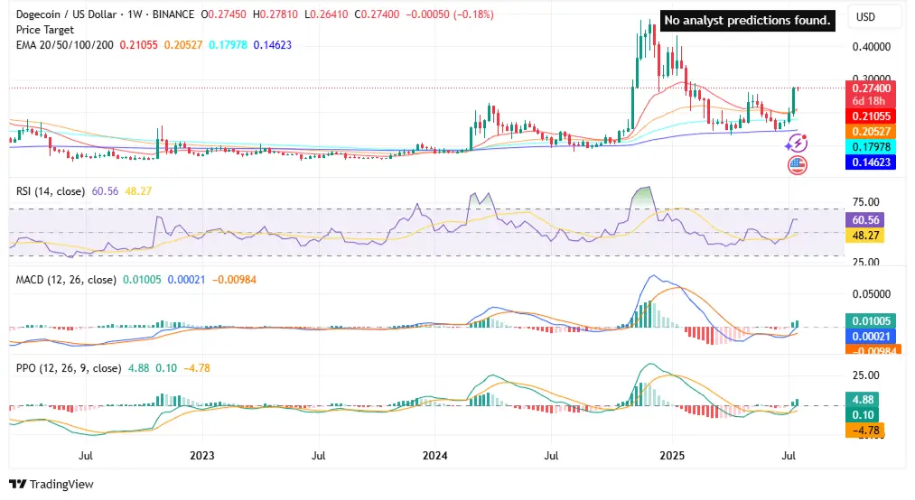This screenshot has width=915, height=500.
Task: Click the RSI average tag 48.27
Action: [x=864, y=236]
